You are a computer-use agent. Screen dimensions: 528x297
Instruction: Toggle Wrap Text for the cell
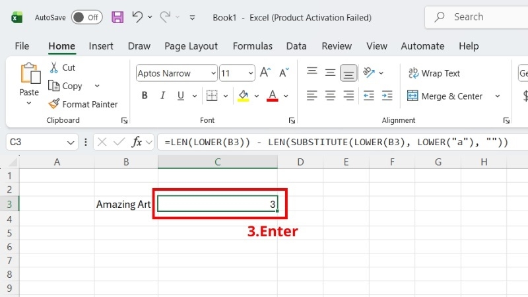434,73
